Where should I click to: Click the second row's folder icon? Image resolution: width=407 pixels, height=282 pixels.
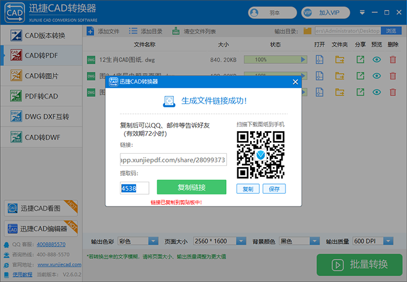click(340, 76)
